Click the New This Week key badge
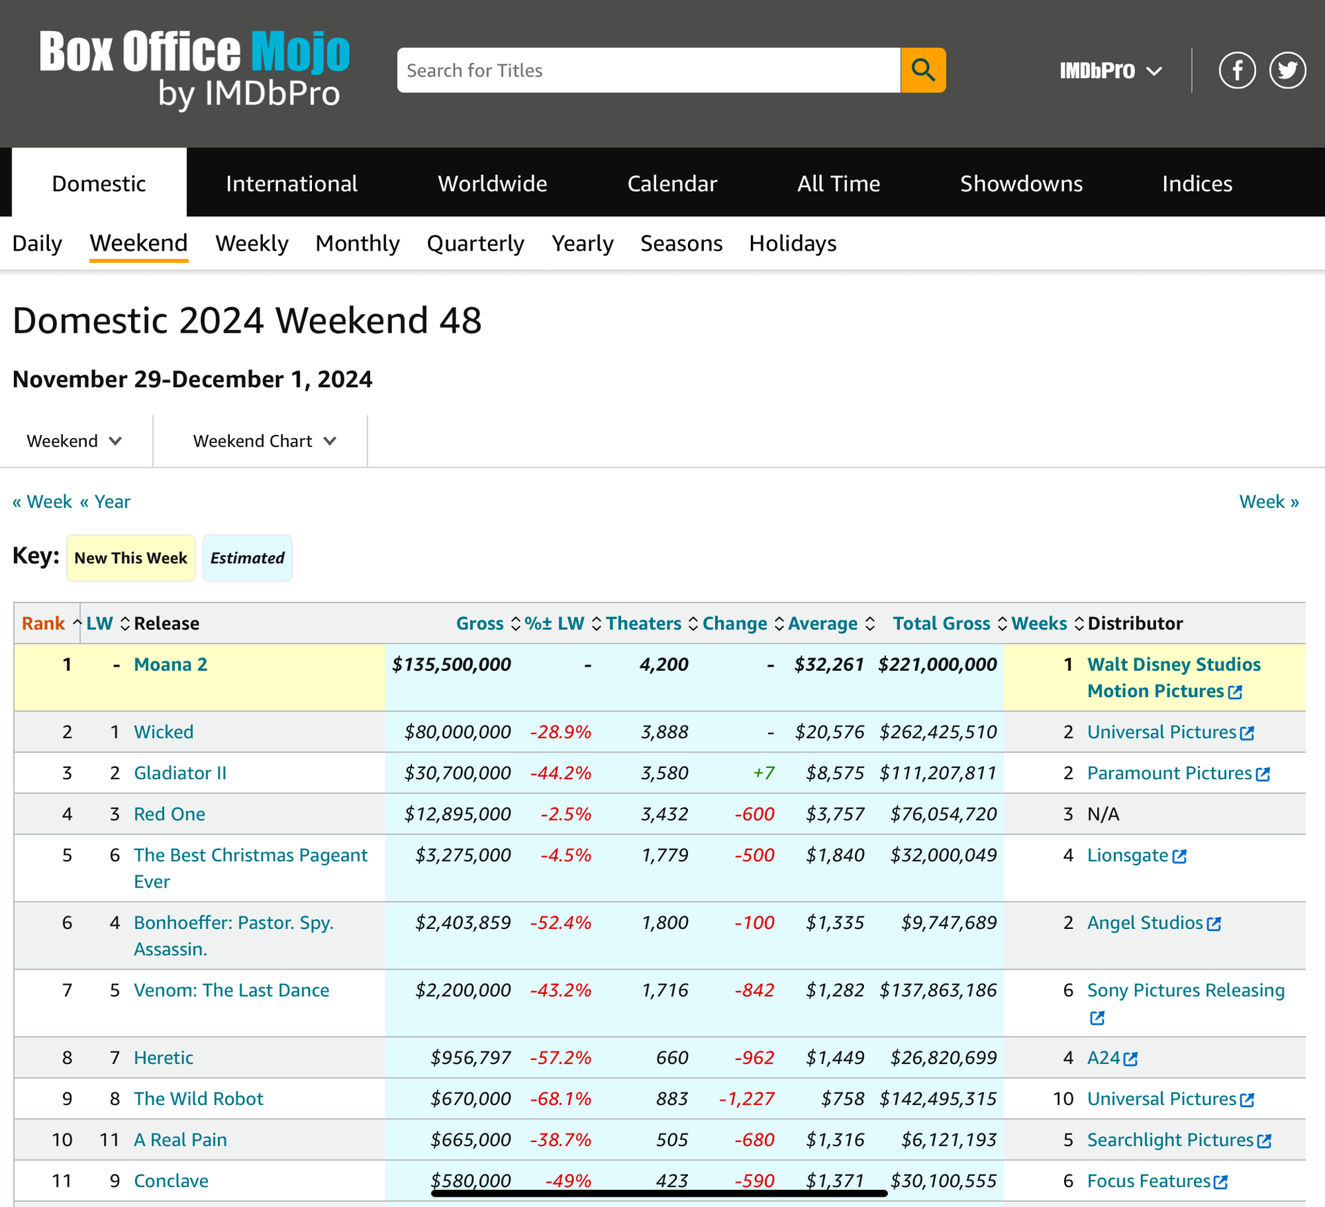 coord(131,558)
